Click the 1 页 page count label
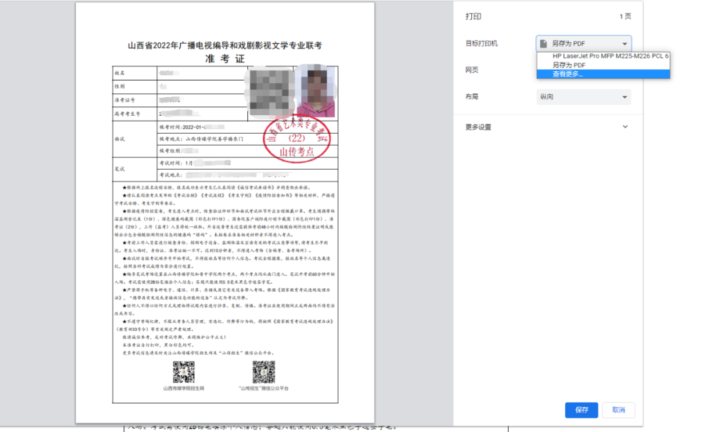The image size is (720, 432). point(625,17)
